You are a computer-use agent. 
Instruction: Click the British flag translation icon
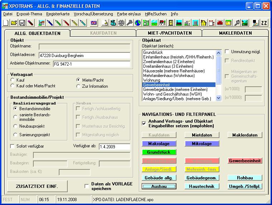point(93,23)
